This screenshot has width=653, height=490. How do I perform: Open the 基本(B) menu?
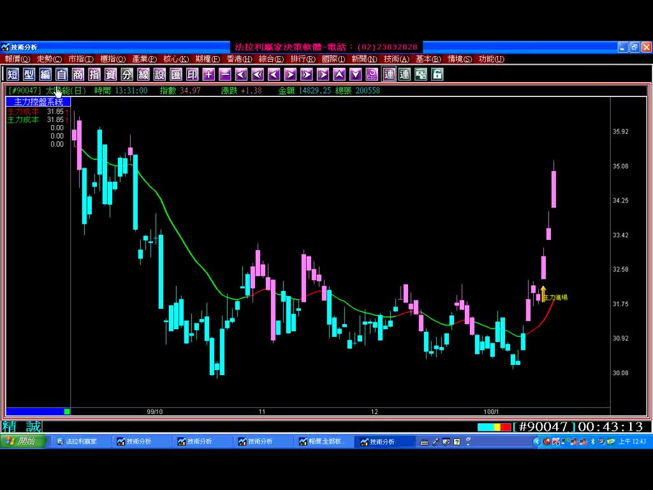click(x=428, y=59)
